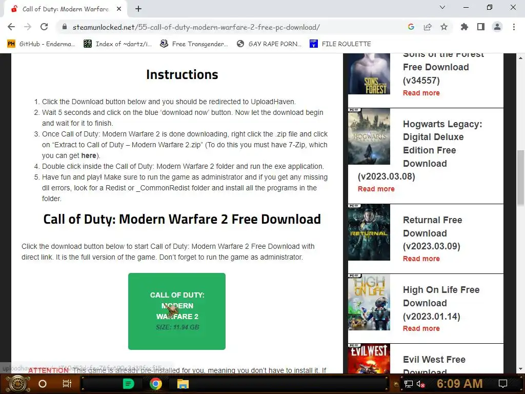Image resolution: width=525 pixels, height=394 pixels.
Task: Open the High On Life cover thumbnail
Action: pyautogui.click(x=369, y=302)
